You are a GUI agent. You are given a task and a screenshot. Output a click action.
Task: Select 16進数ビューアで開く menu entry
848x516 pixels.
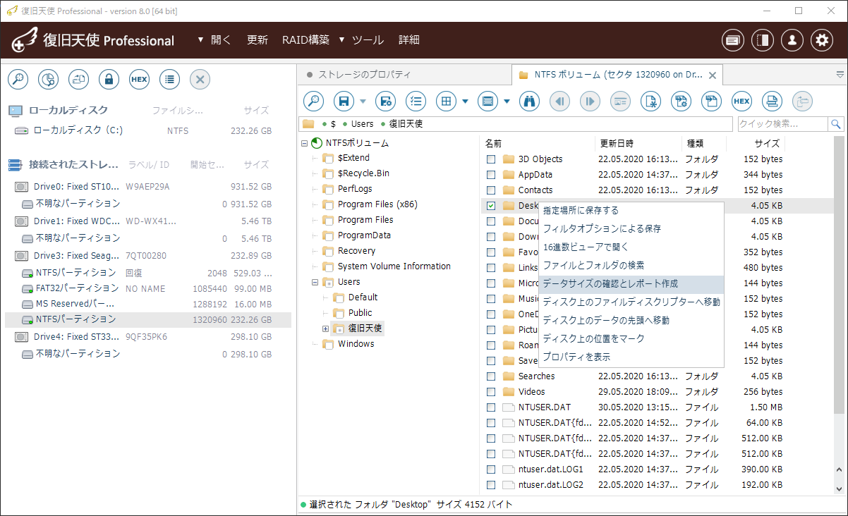pos(631,247)
